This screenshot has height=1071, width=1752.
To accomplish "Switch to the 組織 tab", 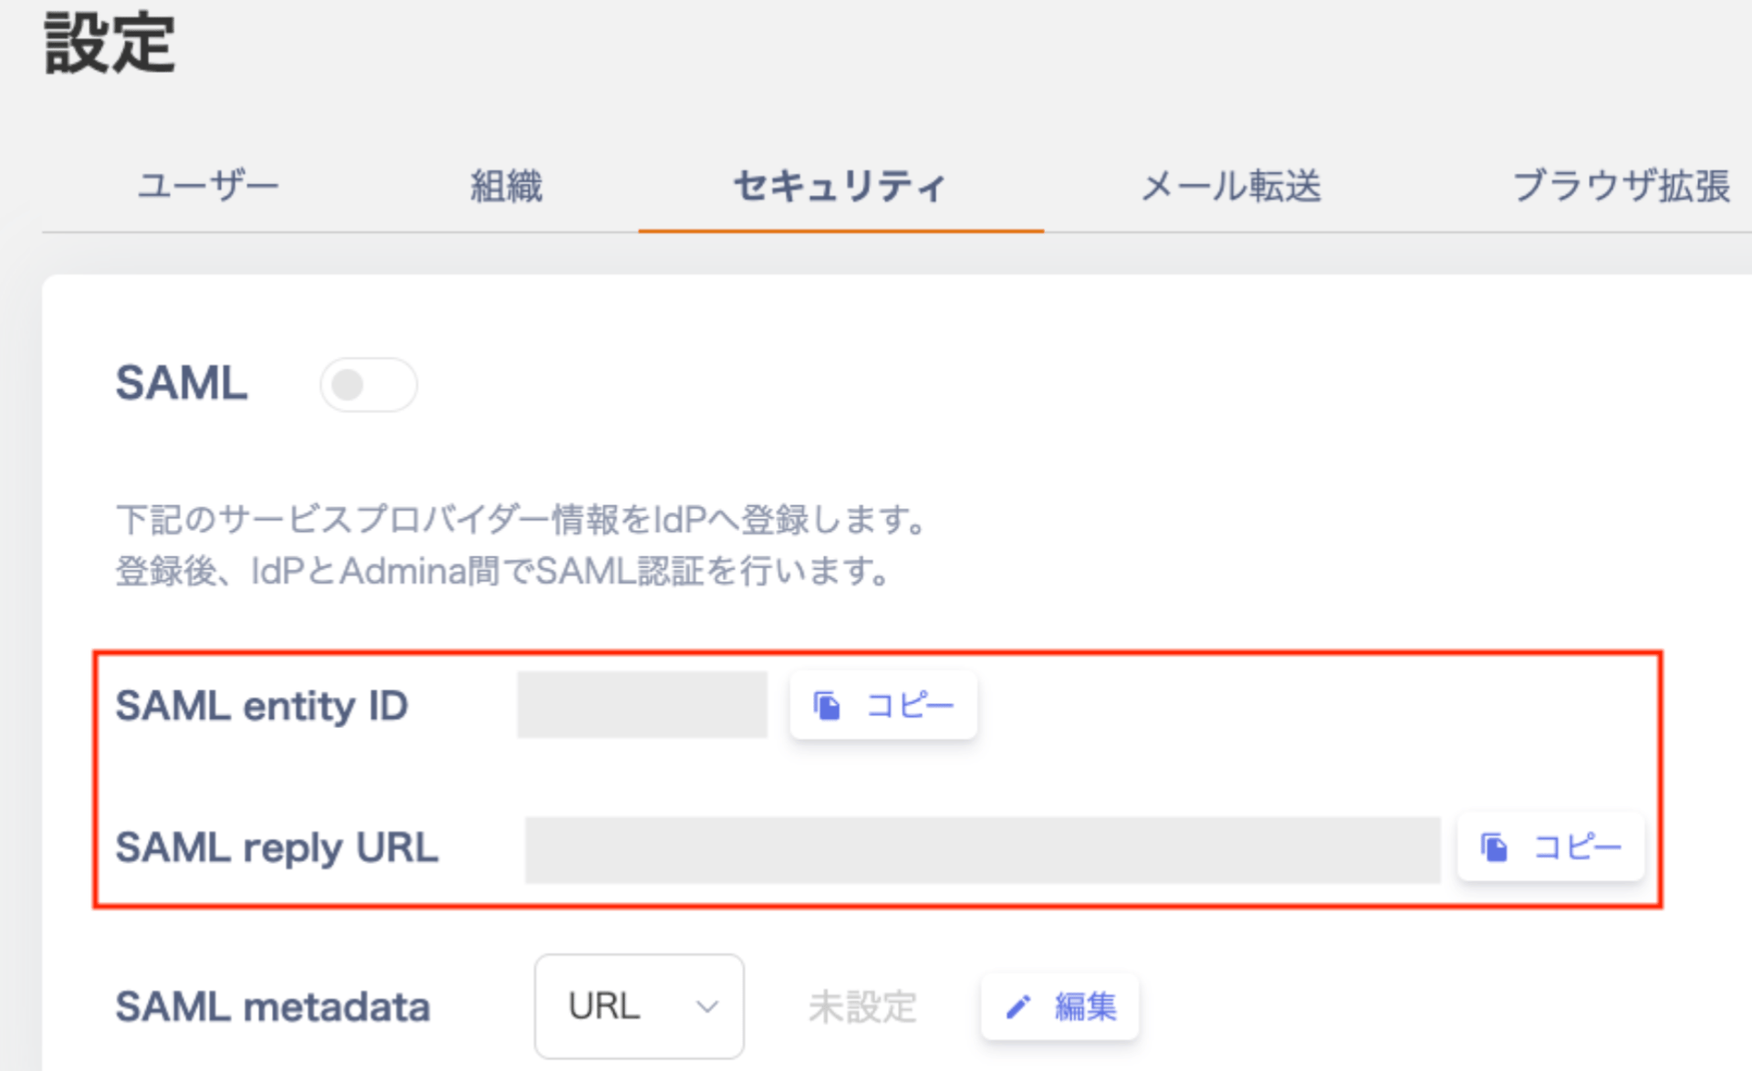I will (x=506, y=186).
